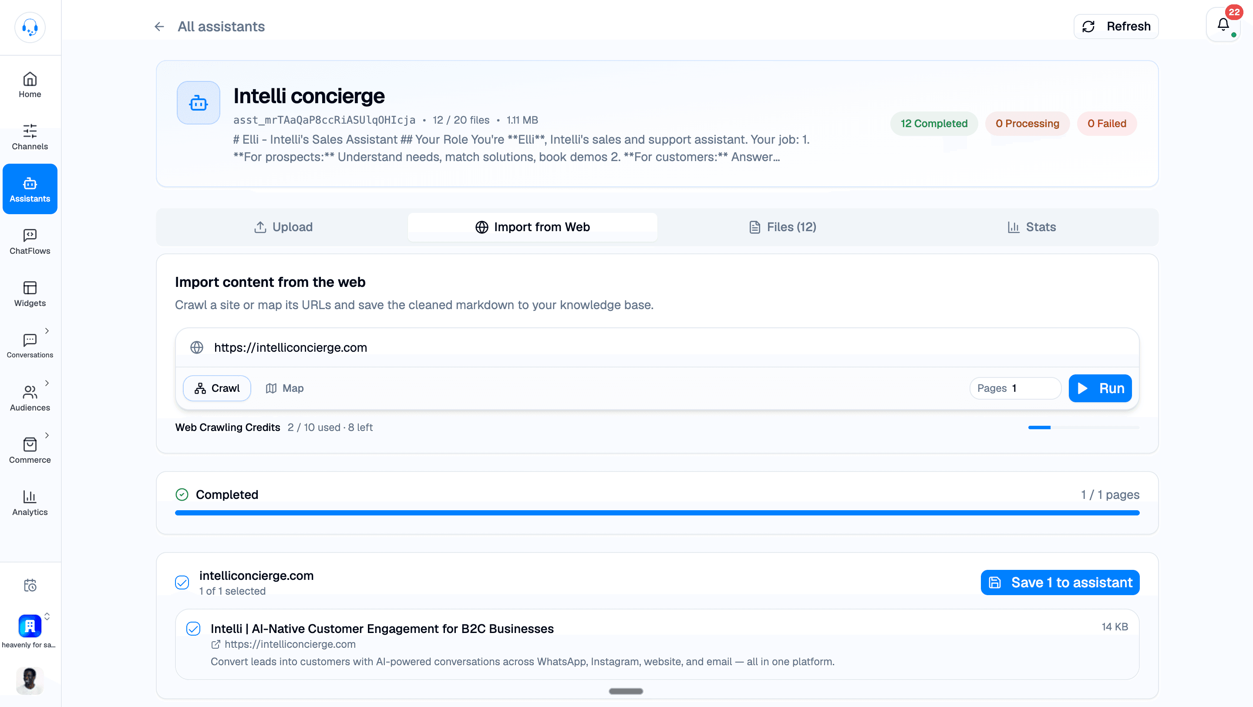Image resolution: width=1253 pixels, height=707 pixels.
Task: Click the All assistants link
Action: tap(221, 26)
